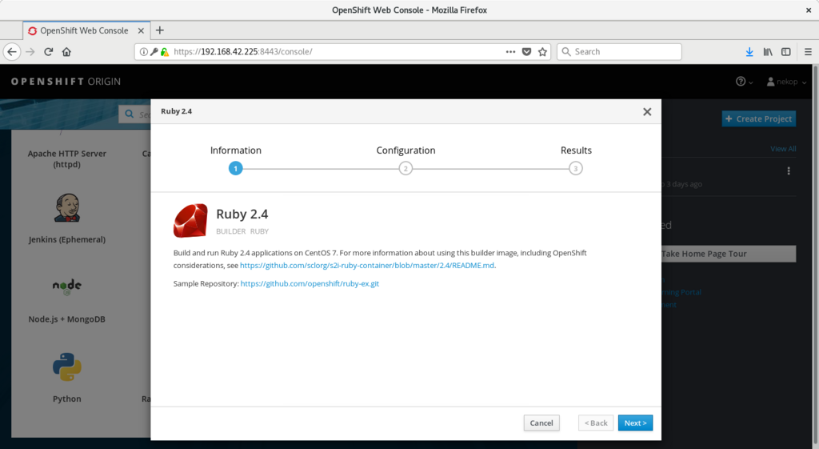The image size is (819, 449).
Task: Open the Firefox hamburger menu
Action: tap(808, 52)
